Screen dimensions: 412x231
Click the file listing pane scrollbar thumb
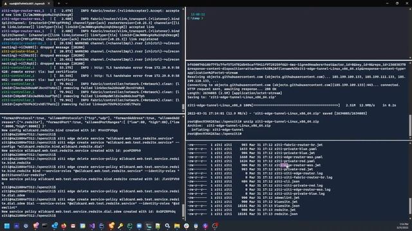click(x=410, y=206)
